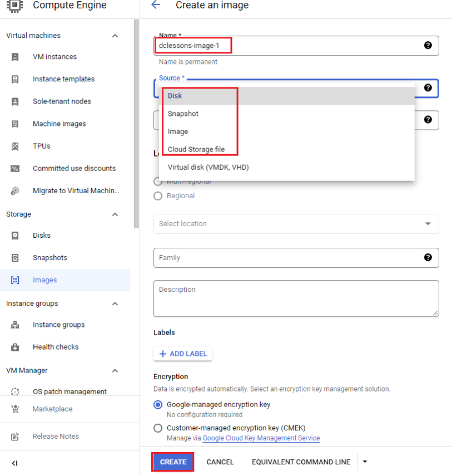Open help icon below the Source field
The width and height of the screenshot is (452, 475).
(x=428, y=120)
